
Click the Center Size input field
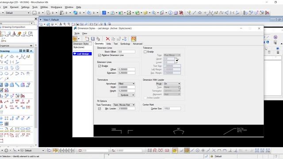(x=172, y=109)
